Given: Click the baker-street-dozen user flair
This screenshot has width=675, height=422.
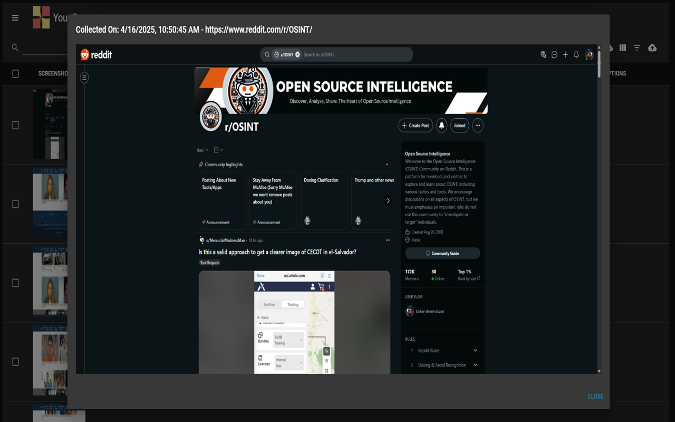Looking at the screenshot, I should [x=425, y=311].
